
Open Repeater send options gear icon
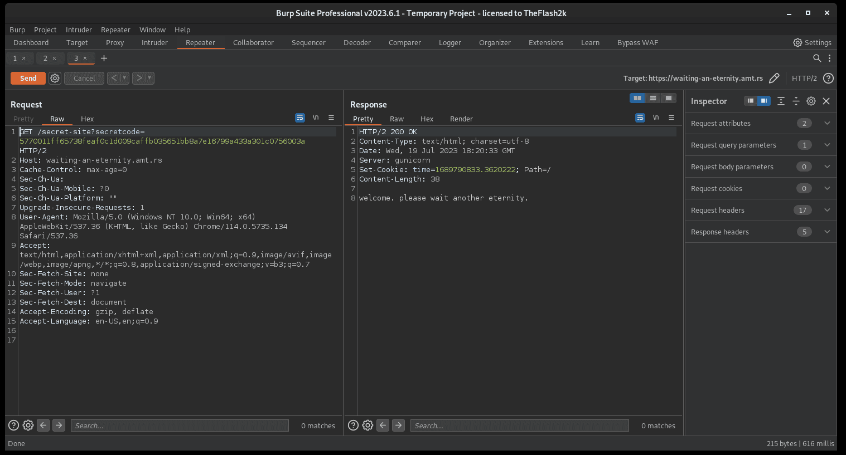(x=55, y=79)
